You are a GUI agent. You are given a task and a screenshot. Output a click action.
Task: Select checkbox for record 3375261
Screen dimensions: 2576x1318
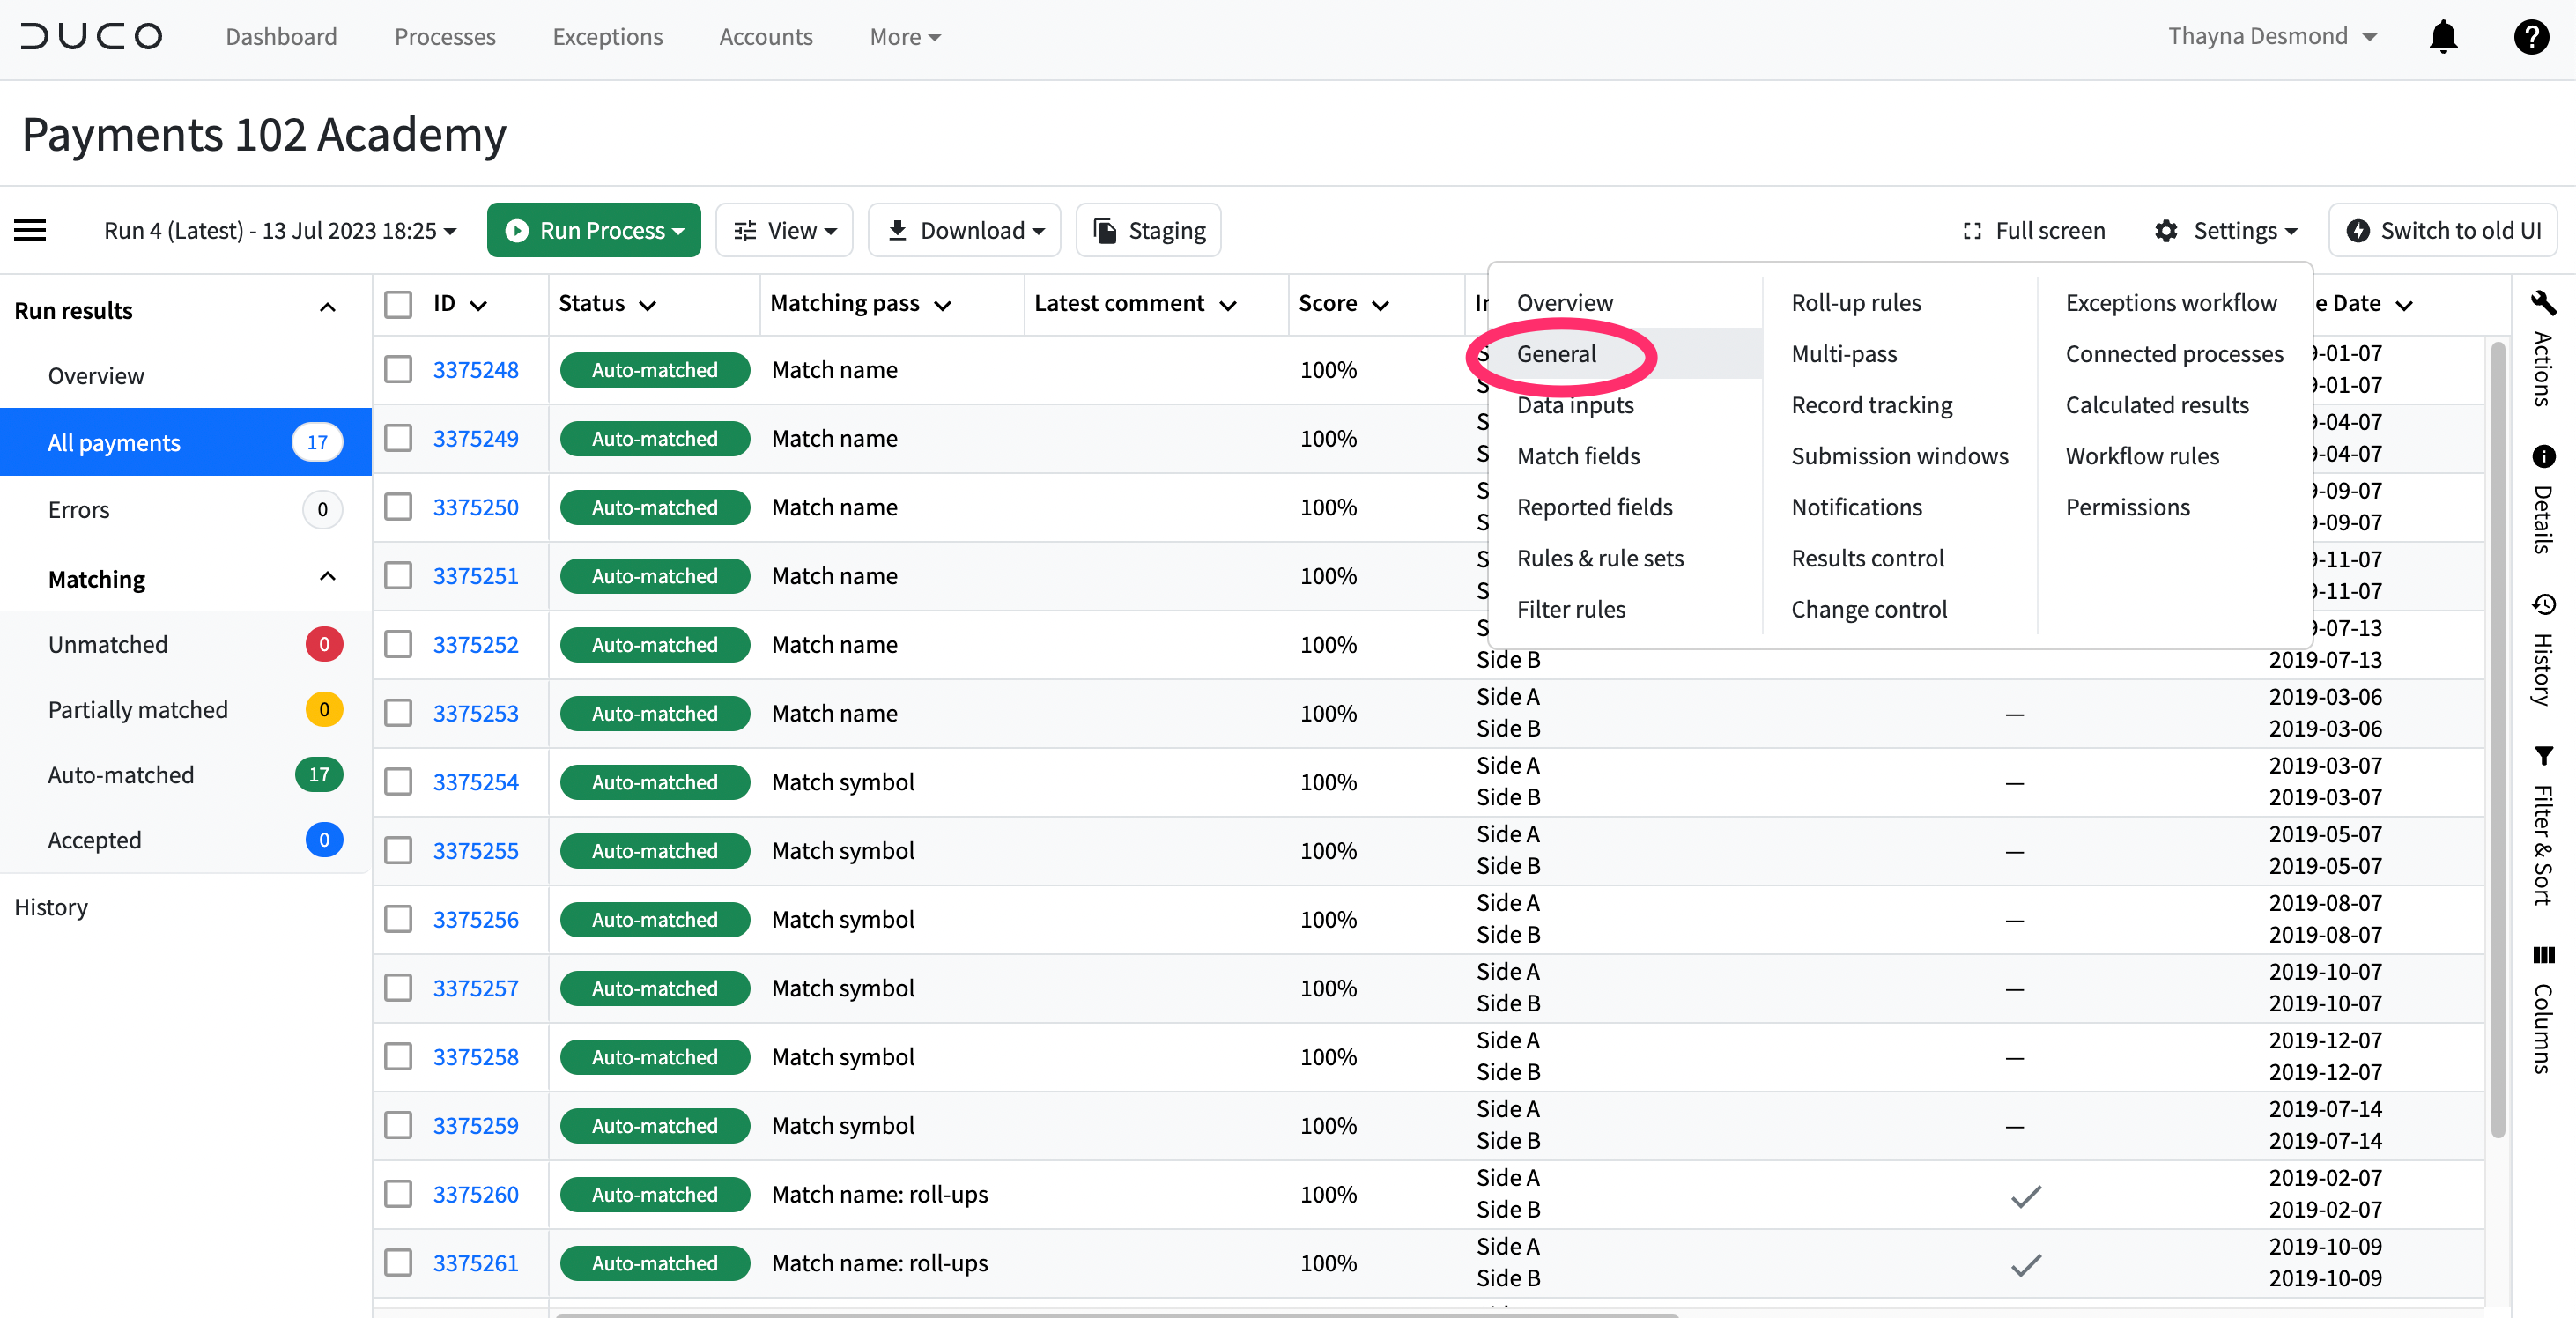coord(398,1263)
